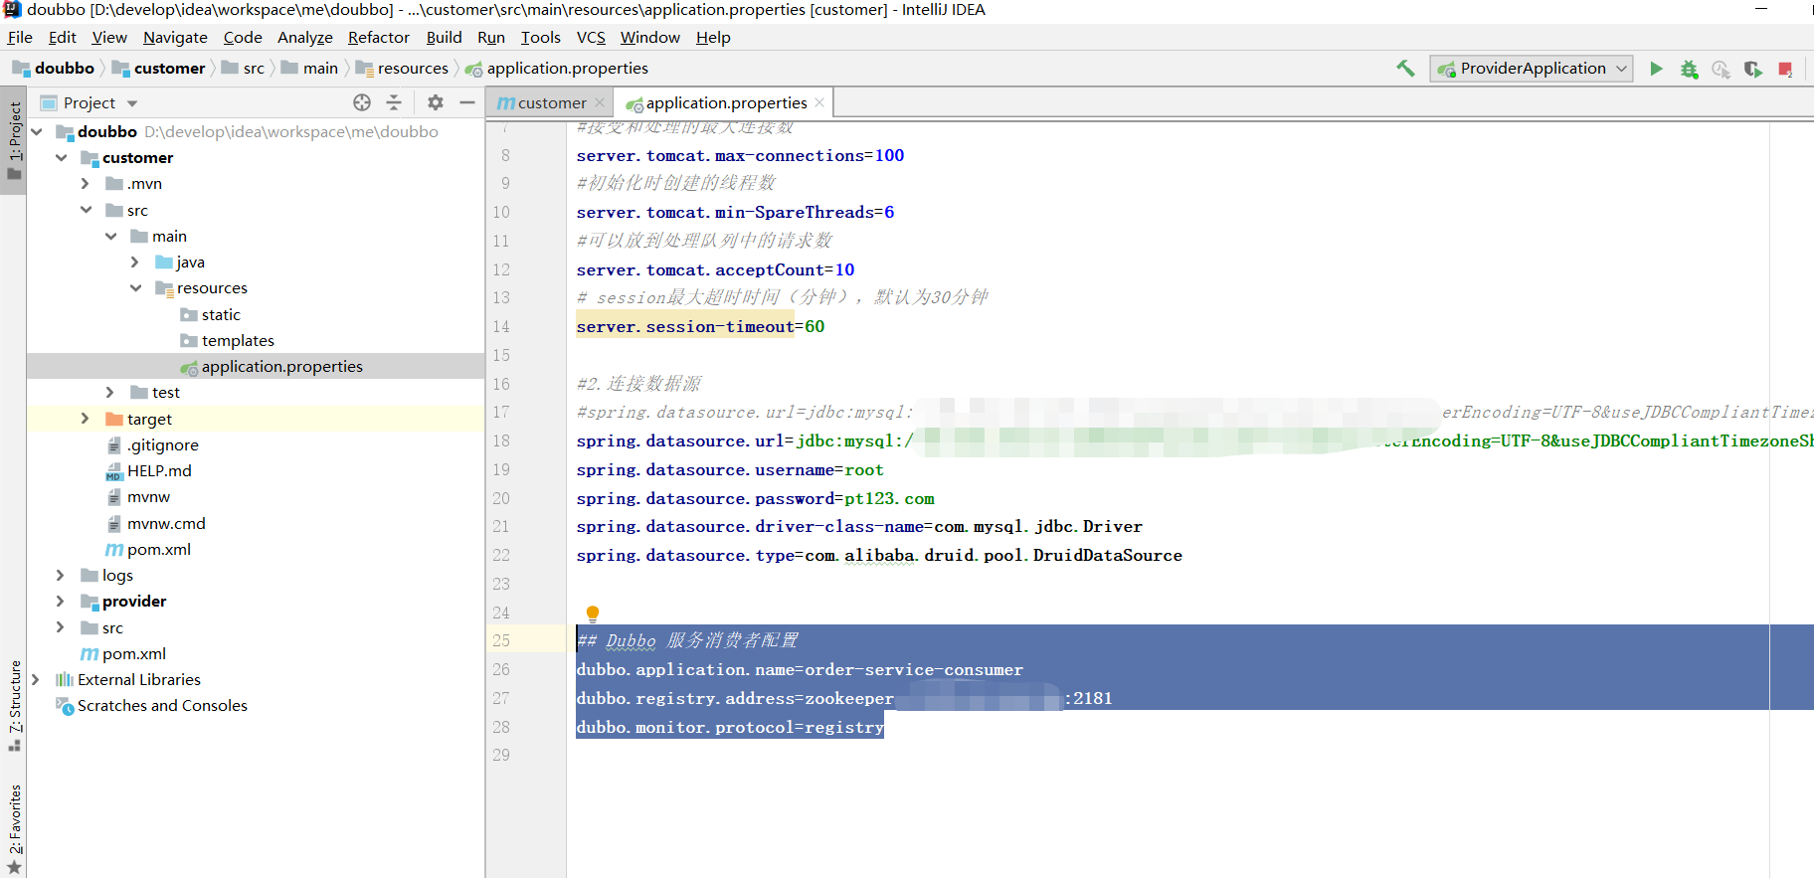Click the yellow intention light bulb
Screen dimensions: 1814x878
tap(593, 614)
